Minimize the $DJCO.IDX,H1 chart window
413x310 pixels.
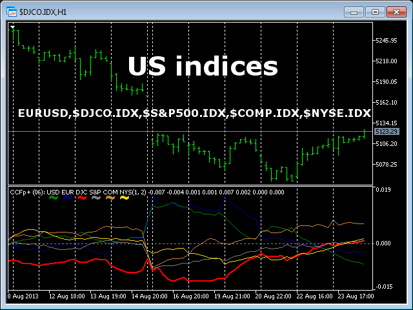[354, 12]
